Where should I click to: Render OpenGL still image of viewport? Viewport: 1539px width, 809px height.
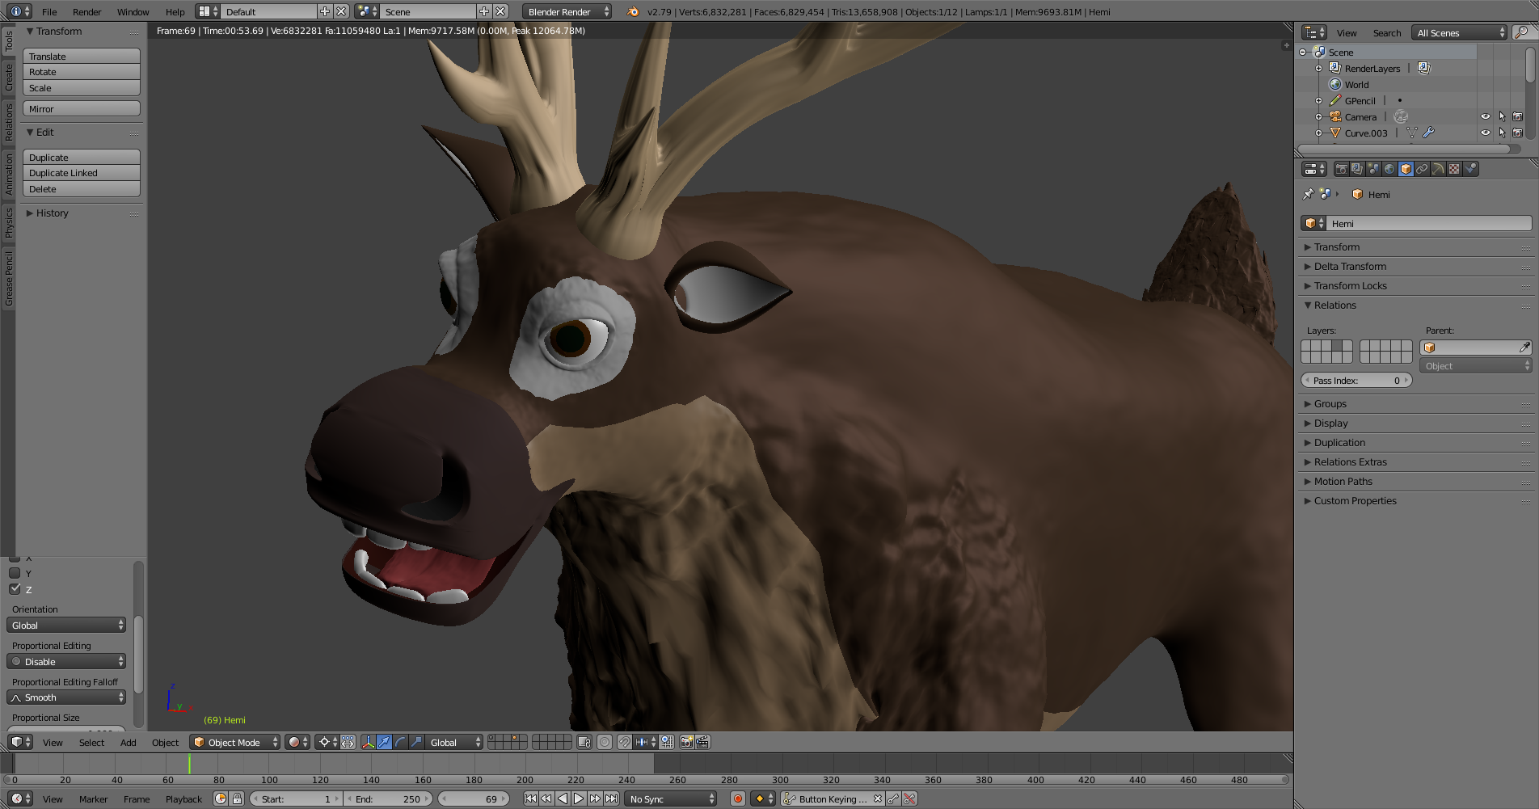tap(687, 742)
